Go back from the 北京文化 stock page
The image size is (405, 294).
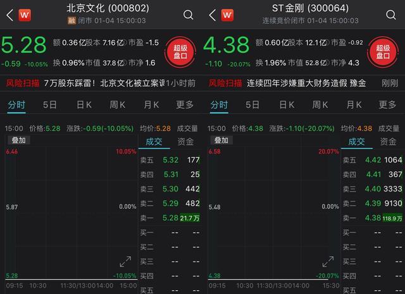9,14
